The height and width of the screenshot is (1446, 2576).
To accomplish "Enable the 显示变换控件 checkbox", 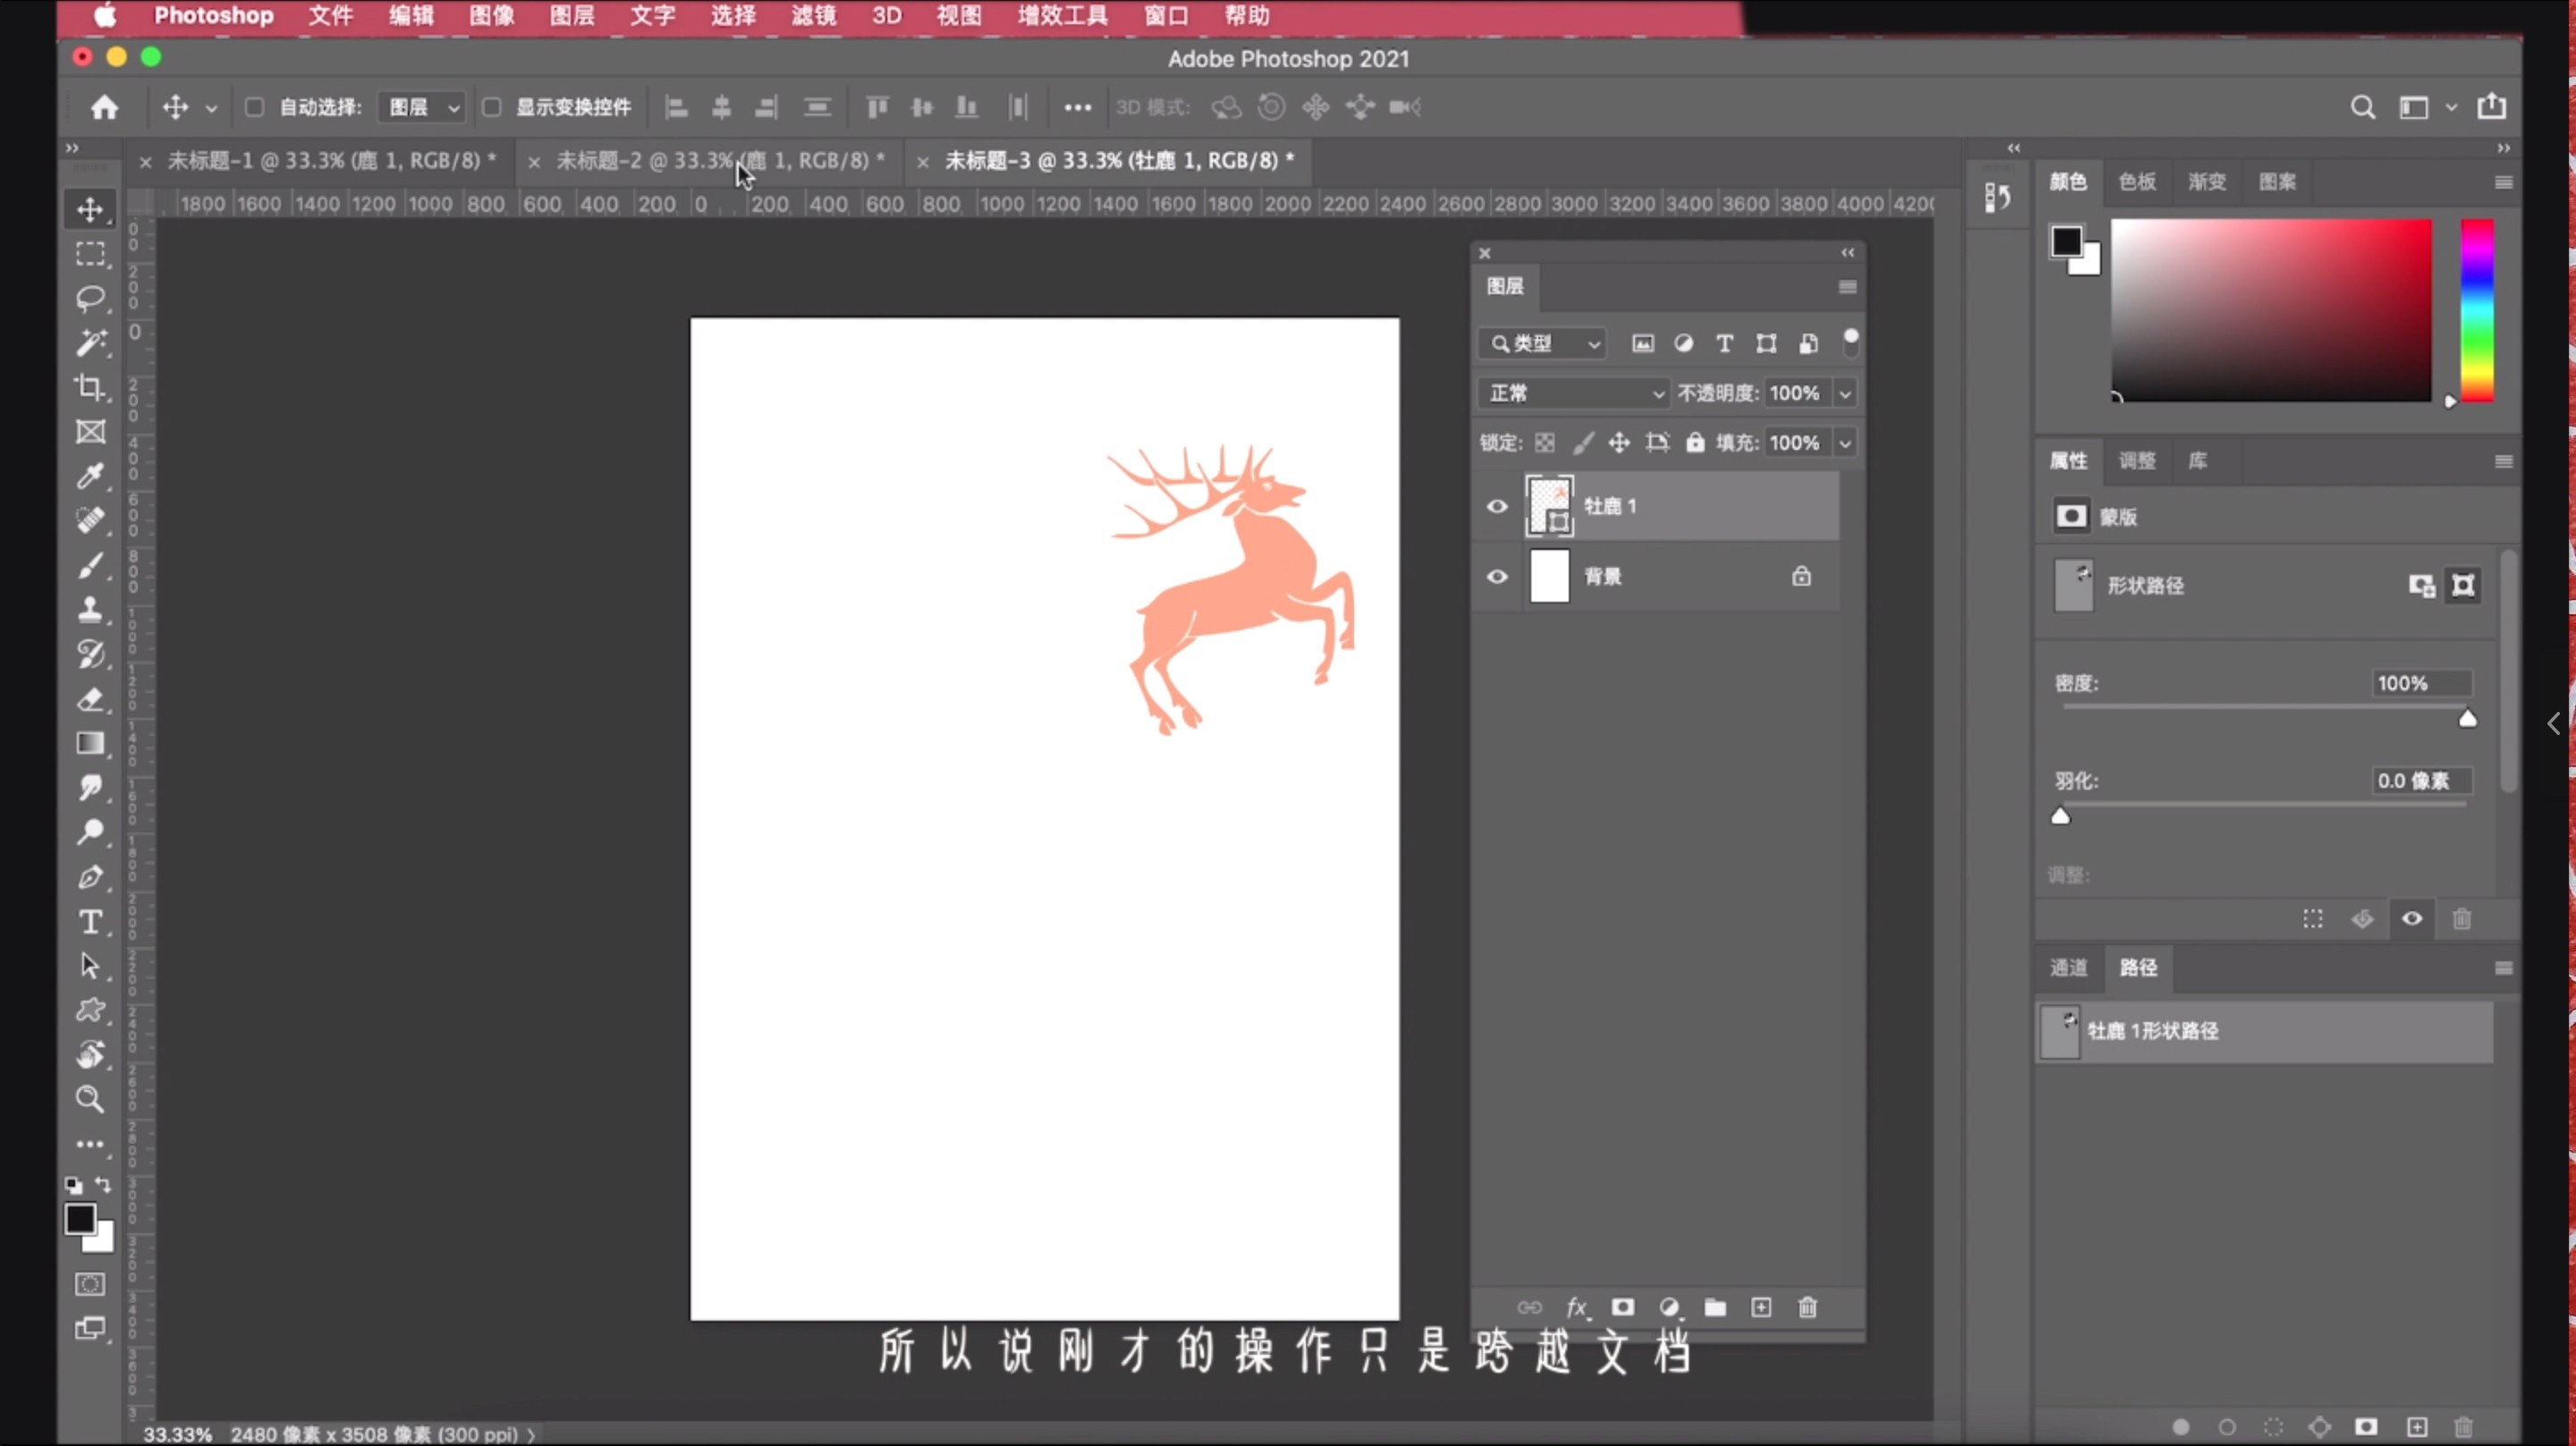I will point(491,107).
